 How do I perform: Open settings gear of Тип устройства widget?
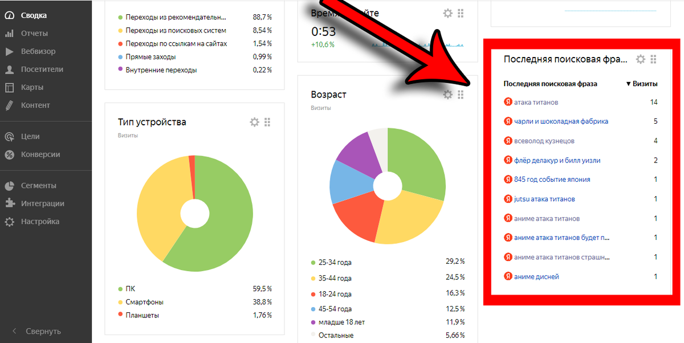pyautogui.click(x=254, y=122)
